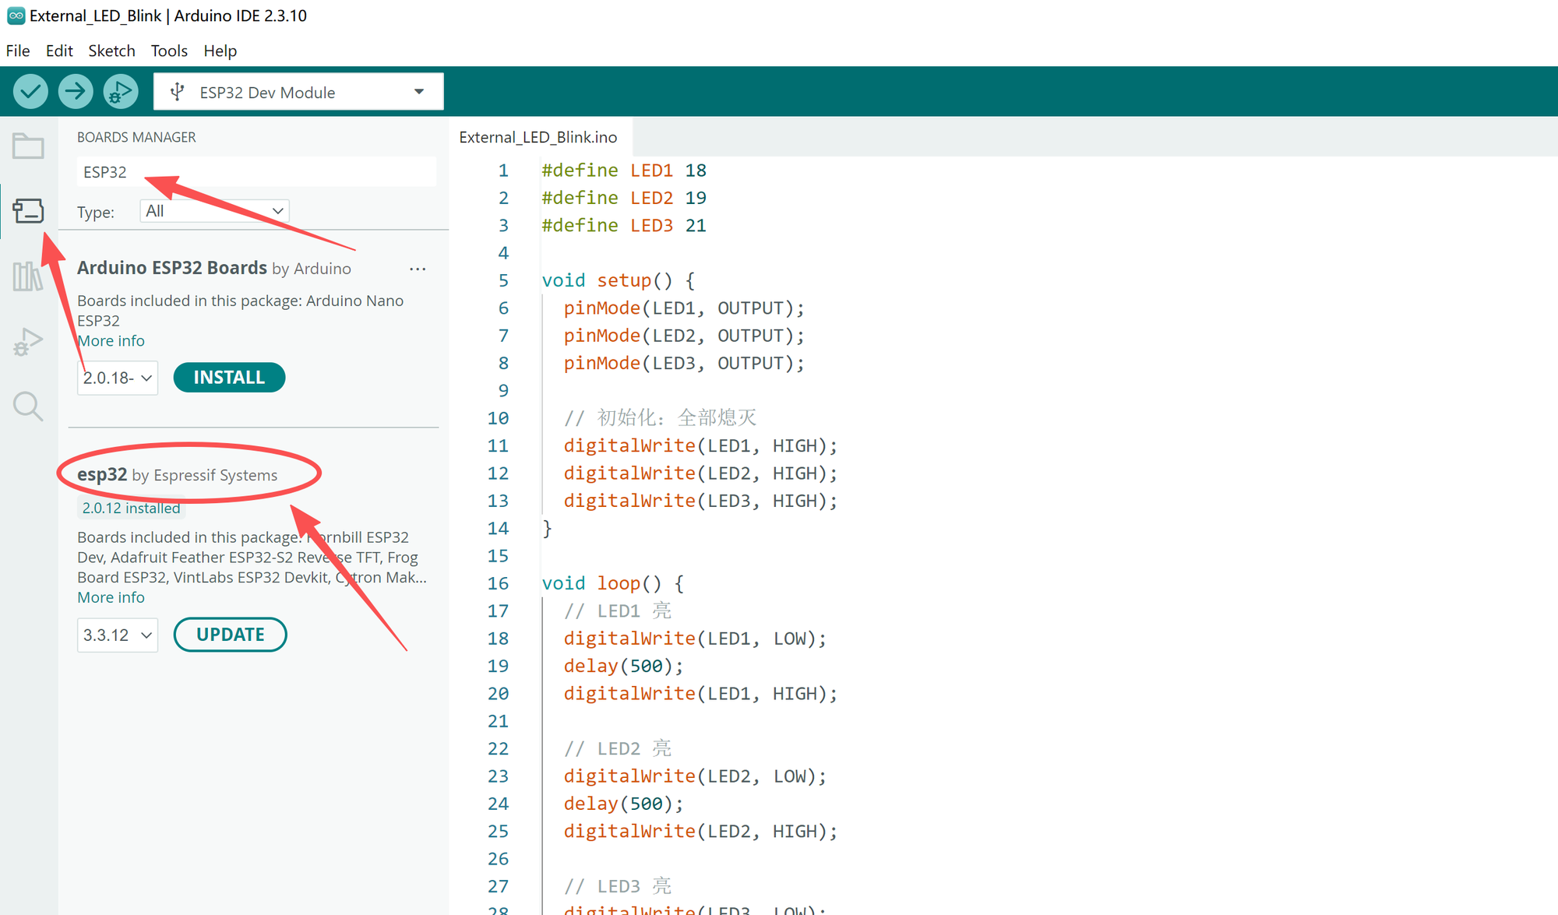
Task: Expand the Type filter dropdown set to All
Action: pos(214,211)
